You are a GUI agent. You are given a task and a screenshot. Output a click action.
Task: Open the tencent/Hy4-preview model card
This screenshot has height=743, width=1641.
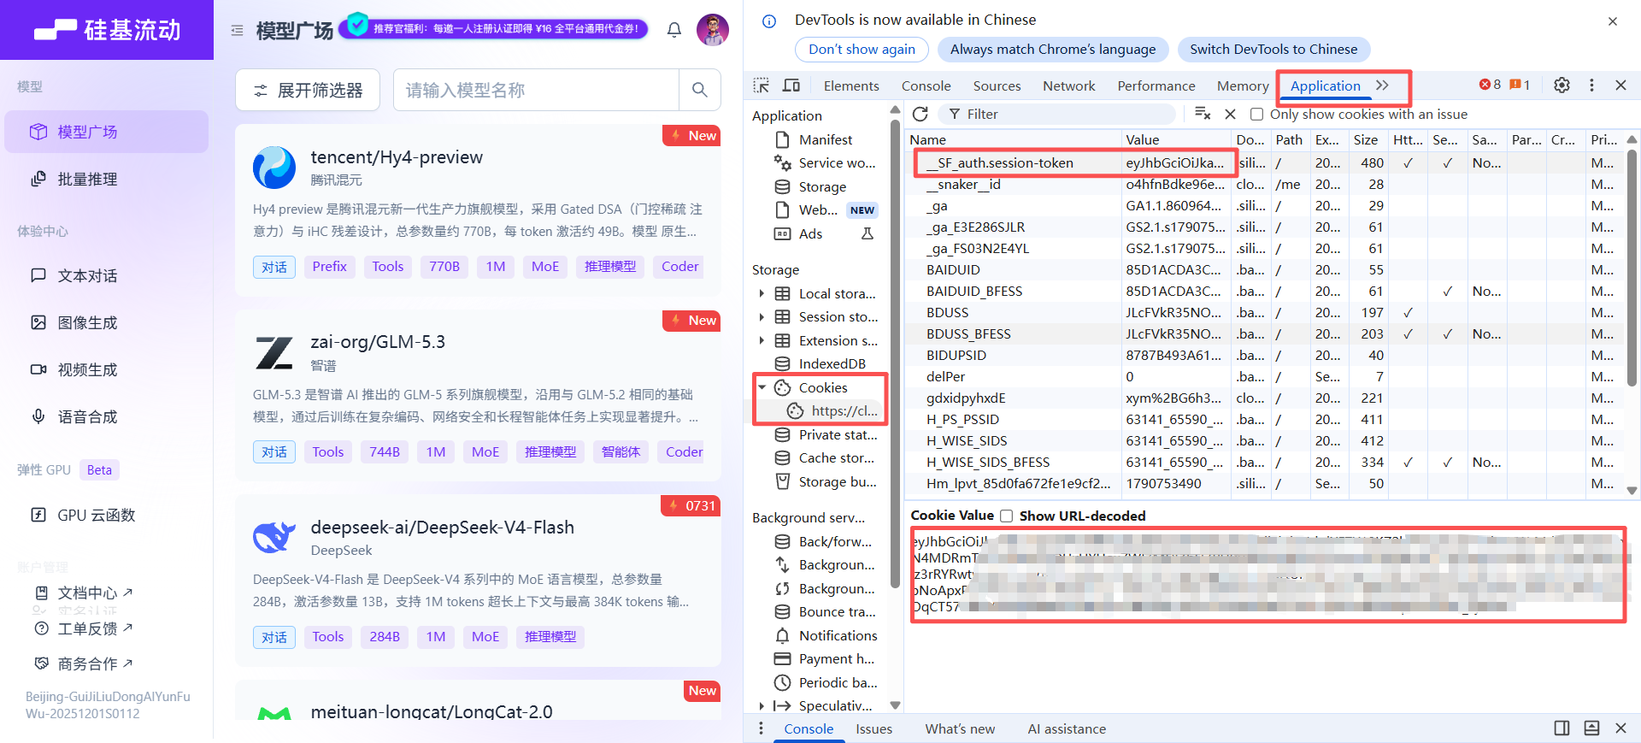point(478,210)
